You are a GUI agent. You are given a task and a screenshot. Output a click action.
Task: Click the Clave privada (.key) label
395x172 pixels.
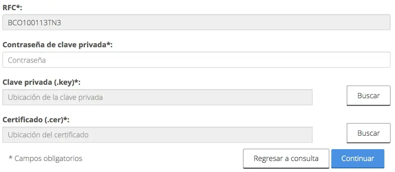39,82
